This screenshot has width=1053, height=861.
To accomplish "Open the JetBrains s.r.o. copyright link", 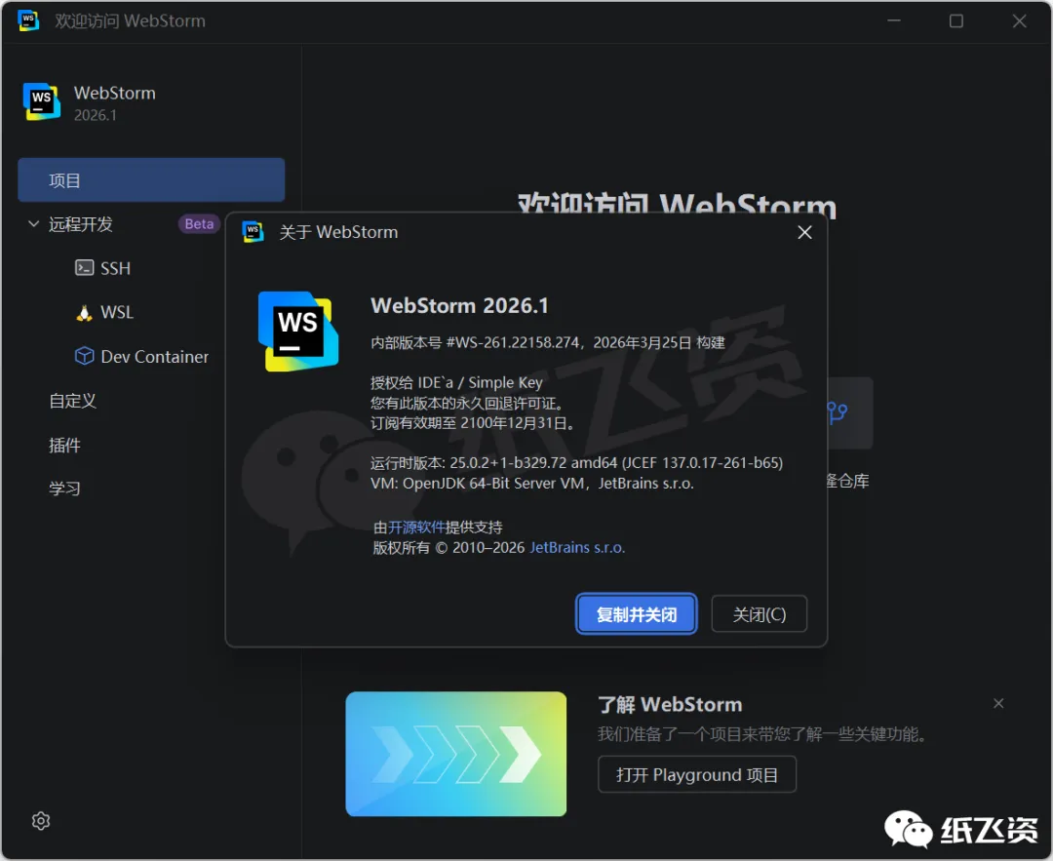I will pos(577,547).
